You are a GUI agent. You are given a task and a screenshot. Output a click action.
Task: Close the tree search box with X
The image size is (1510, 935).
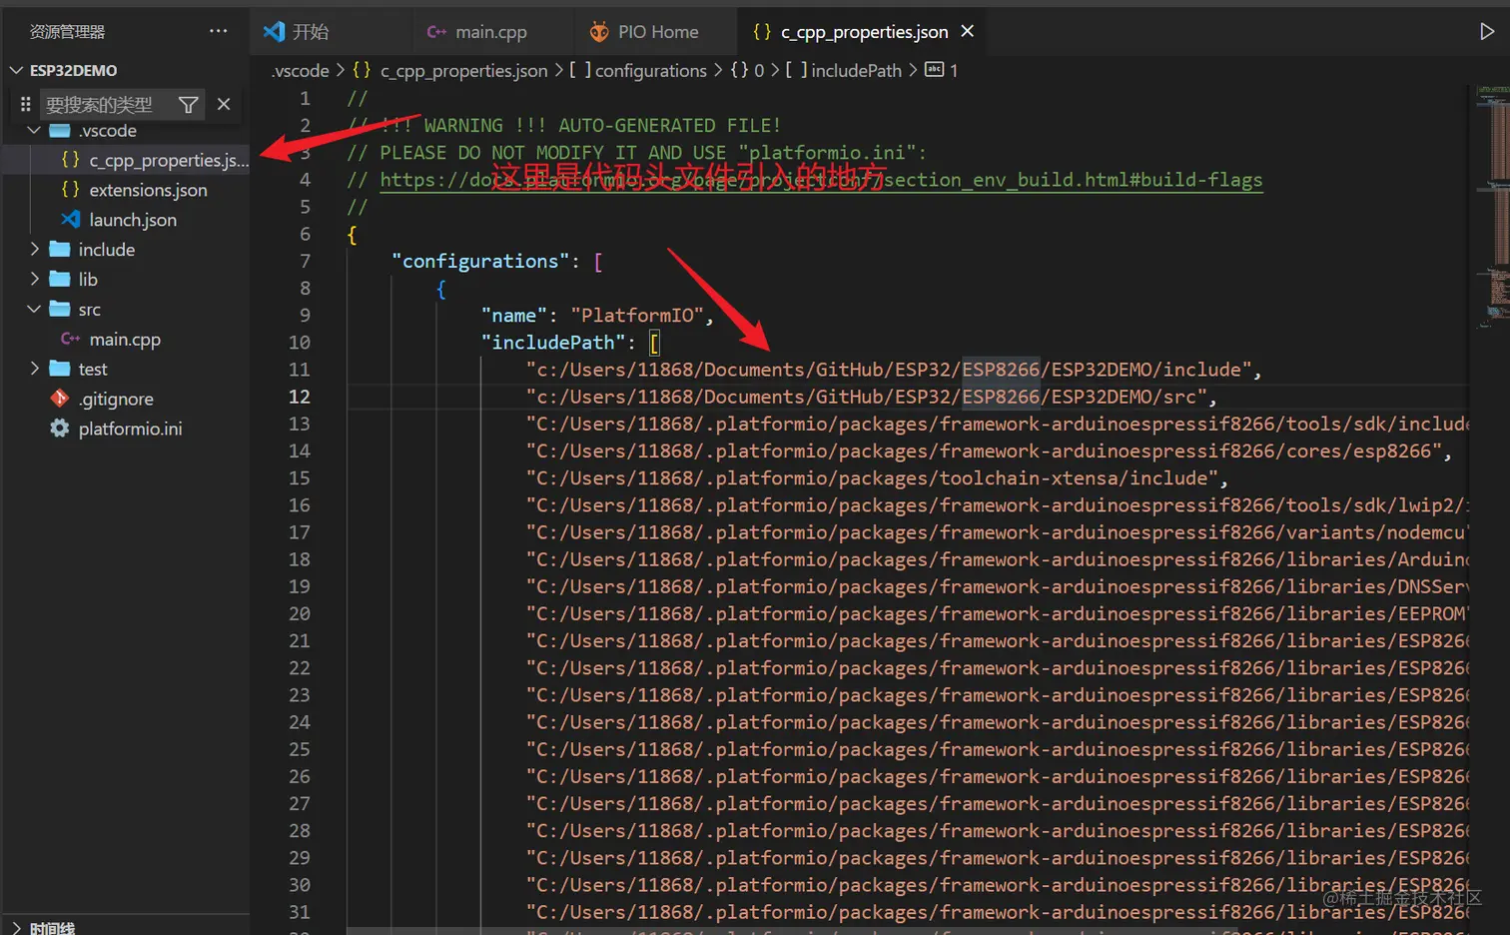click(x=224, y=104)
